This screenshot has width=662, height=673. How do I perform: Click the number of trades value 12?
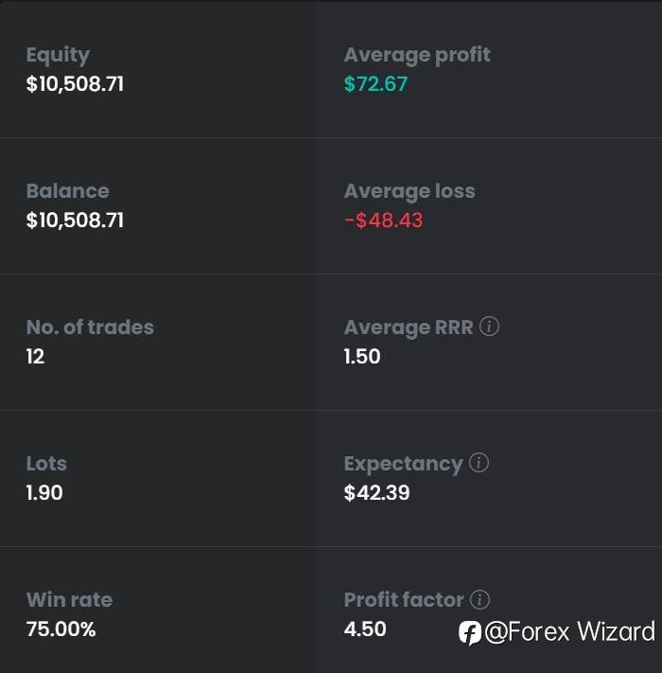[35, 356]
